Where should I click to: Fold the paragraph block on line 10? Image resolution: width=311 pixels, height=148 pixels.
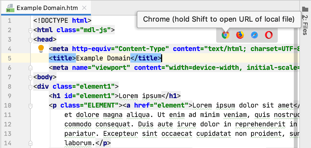[x=30, y=105]
